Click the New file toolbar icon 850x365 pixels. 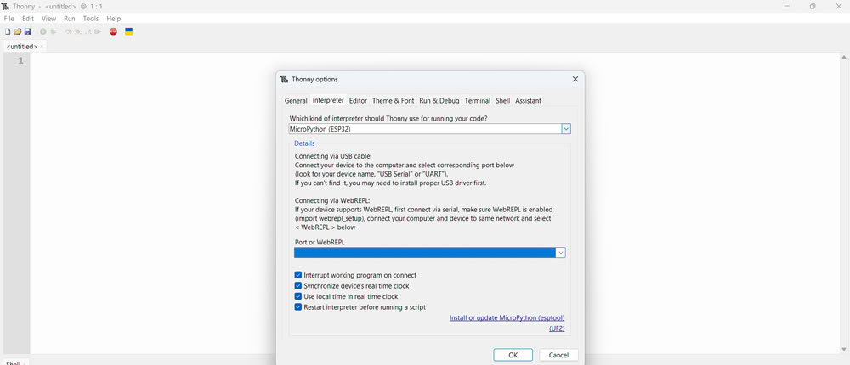(8, 31)
